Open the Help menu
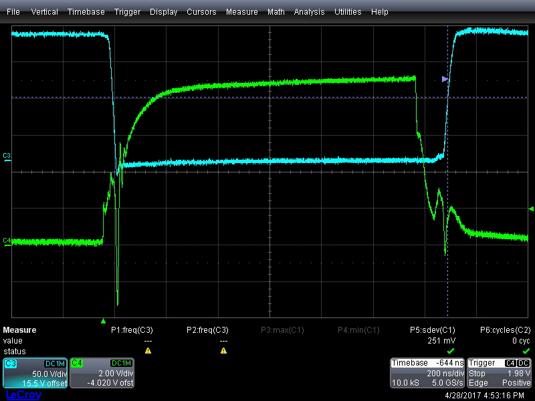 pos(380,12)
